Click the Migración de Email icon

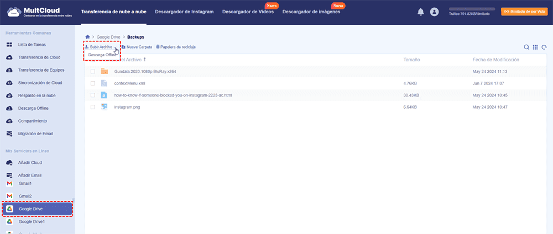(x=10, y=134)
